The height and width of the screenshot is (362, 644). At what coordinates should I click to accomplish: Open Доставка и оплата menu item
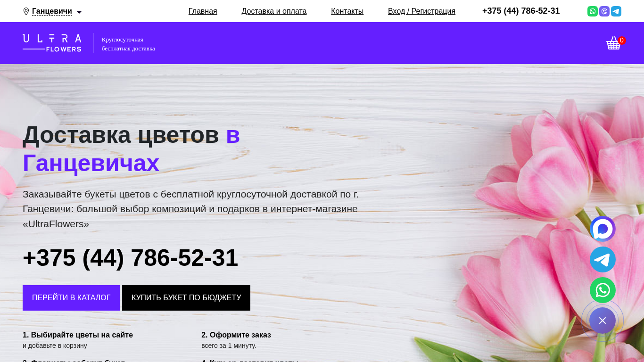pyautogui.click(x=274, y=11)
